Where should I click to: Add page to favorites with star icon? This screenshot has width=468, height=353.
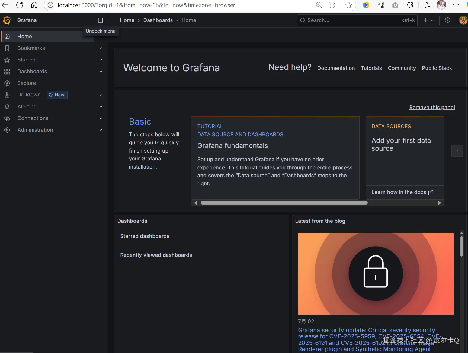pos(349,5)
